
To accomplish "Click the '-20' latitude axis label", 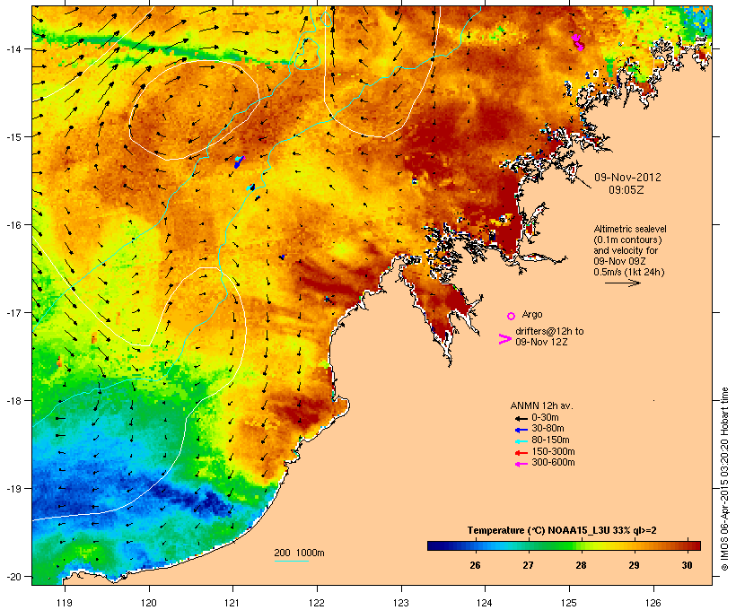I will coord(13,577).
